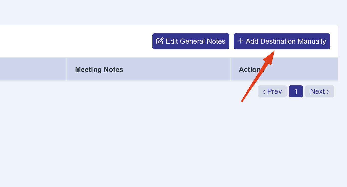
Task: Select the pencil-and-square icon in the left button
Action: (x=159, y=41)
